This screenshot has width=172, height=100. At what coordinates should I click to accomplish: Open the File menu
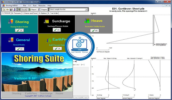24,6
